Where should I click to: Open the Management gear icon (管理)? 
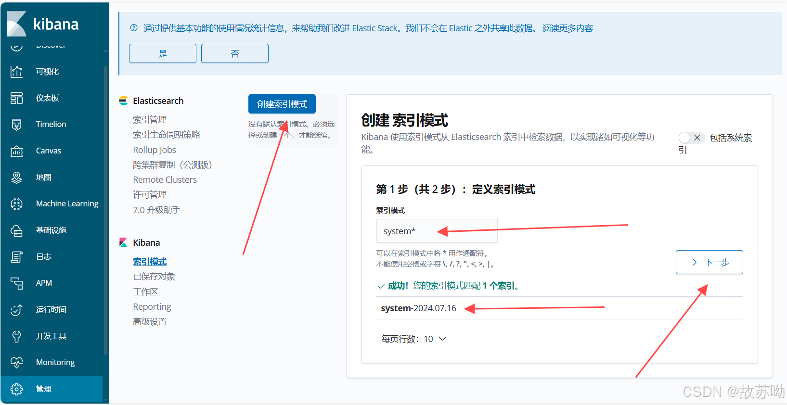click(16, 389)
